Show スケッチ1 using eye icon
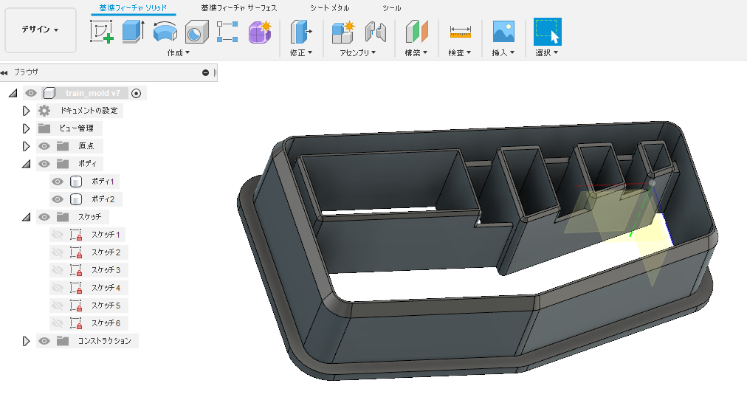The image size is (747, 400). (x=58, y=235)
